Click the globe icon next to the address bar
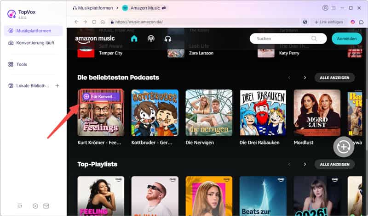The image size is (368, 216). (305, 22)
